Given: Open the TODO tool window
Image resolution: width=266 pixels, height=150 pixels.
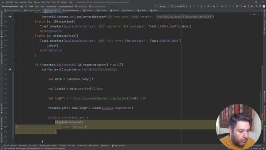Looking at the screenshot, I should point(72,145).
